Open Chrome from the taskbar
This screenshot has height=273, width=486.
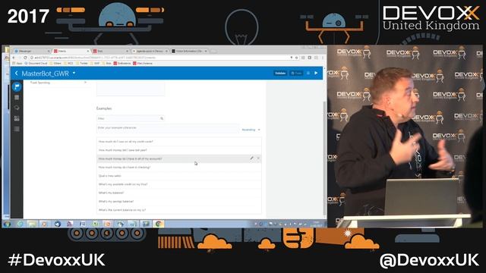tap(159, 224)
